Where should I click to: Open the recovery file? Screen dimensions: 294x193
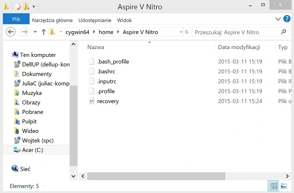pyautogui.click(x=108, y=101)
